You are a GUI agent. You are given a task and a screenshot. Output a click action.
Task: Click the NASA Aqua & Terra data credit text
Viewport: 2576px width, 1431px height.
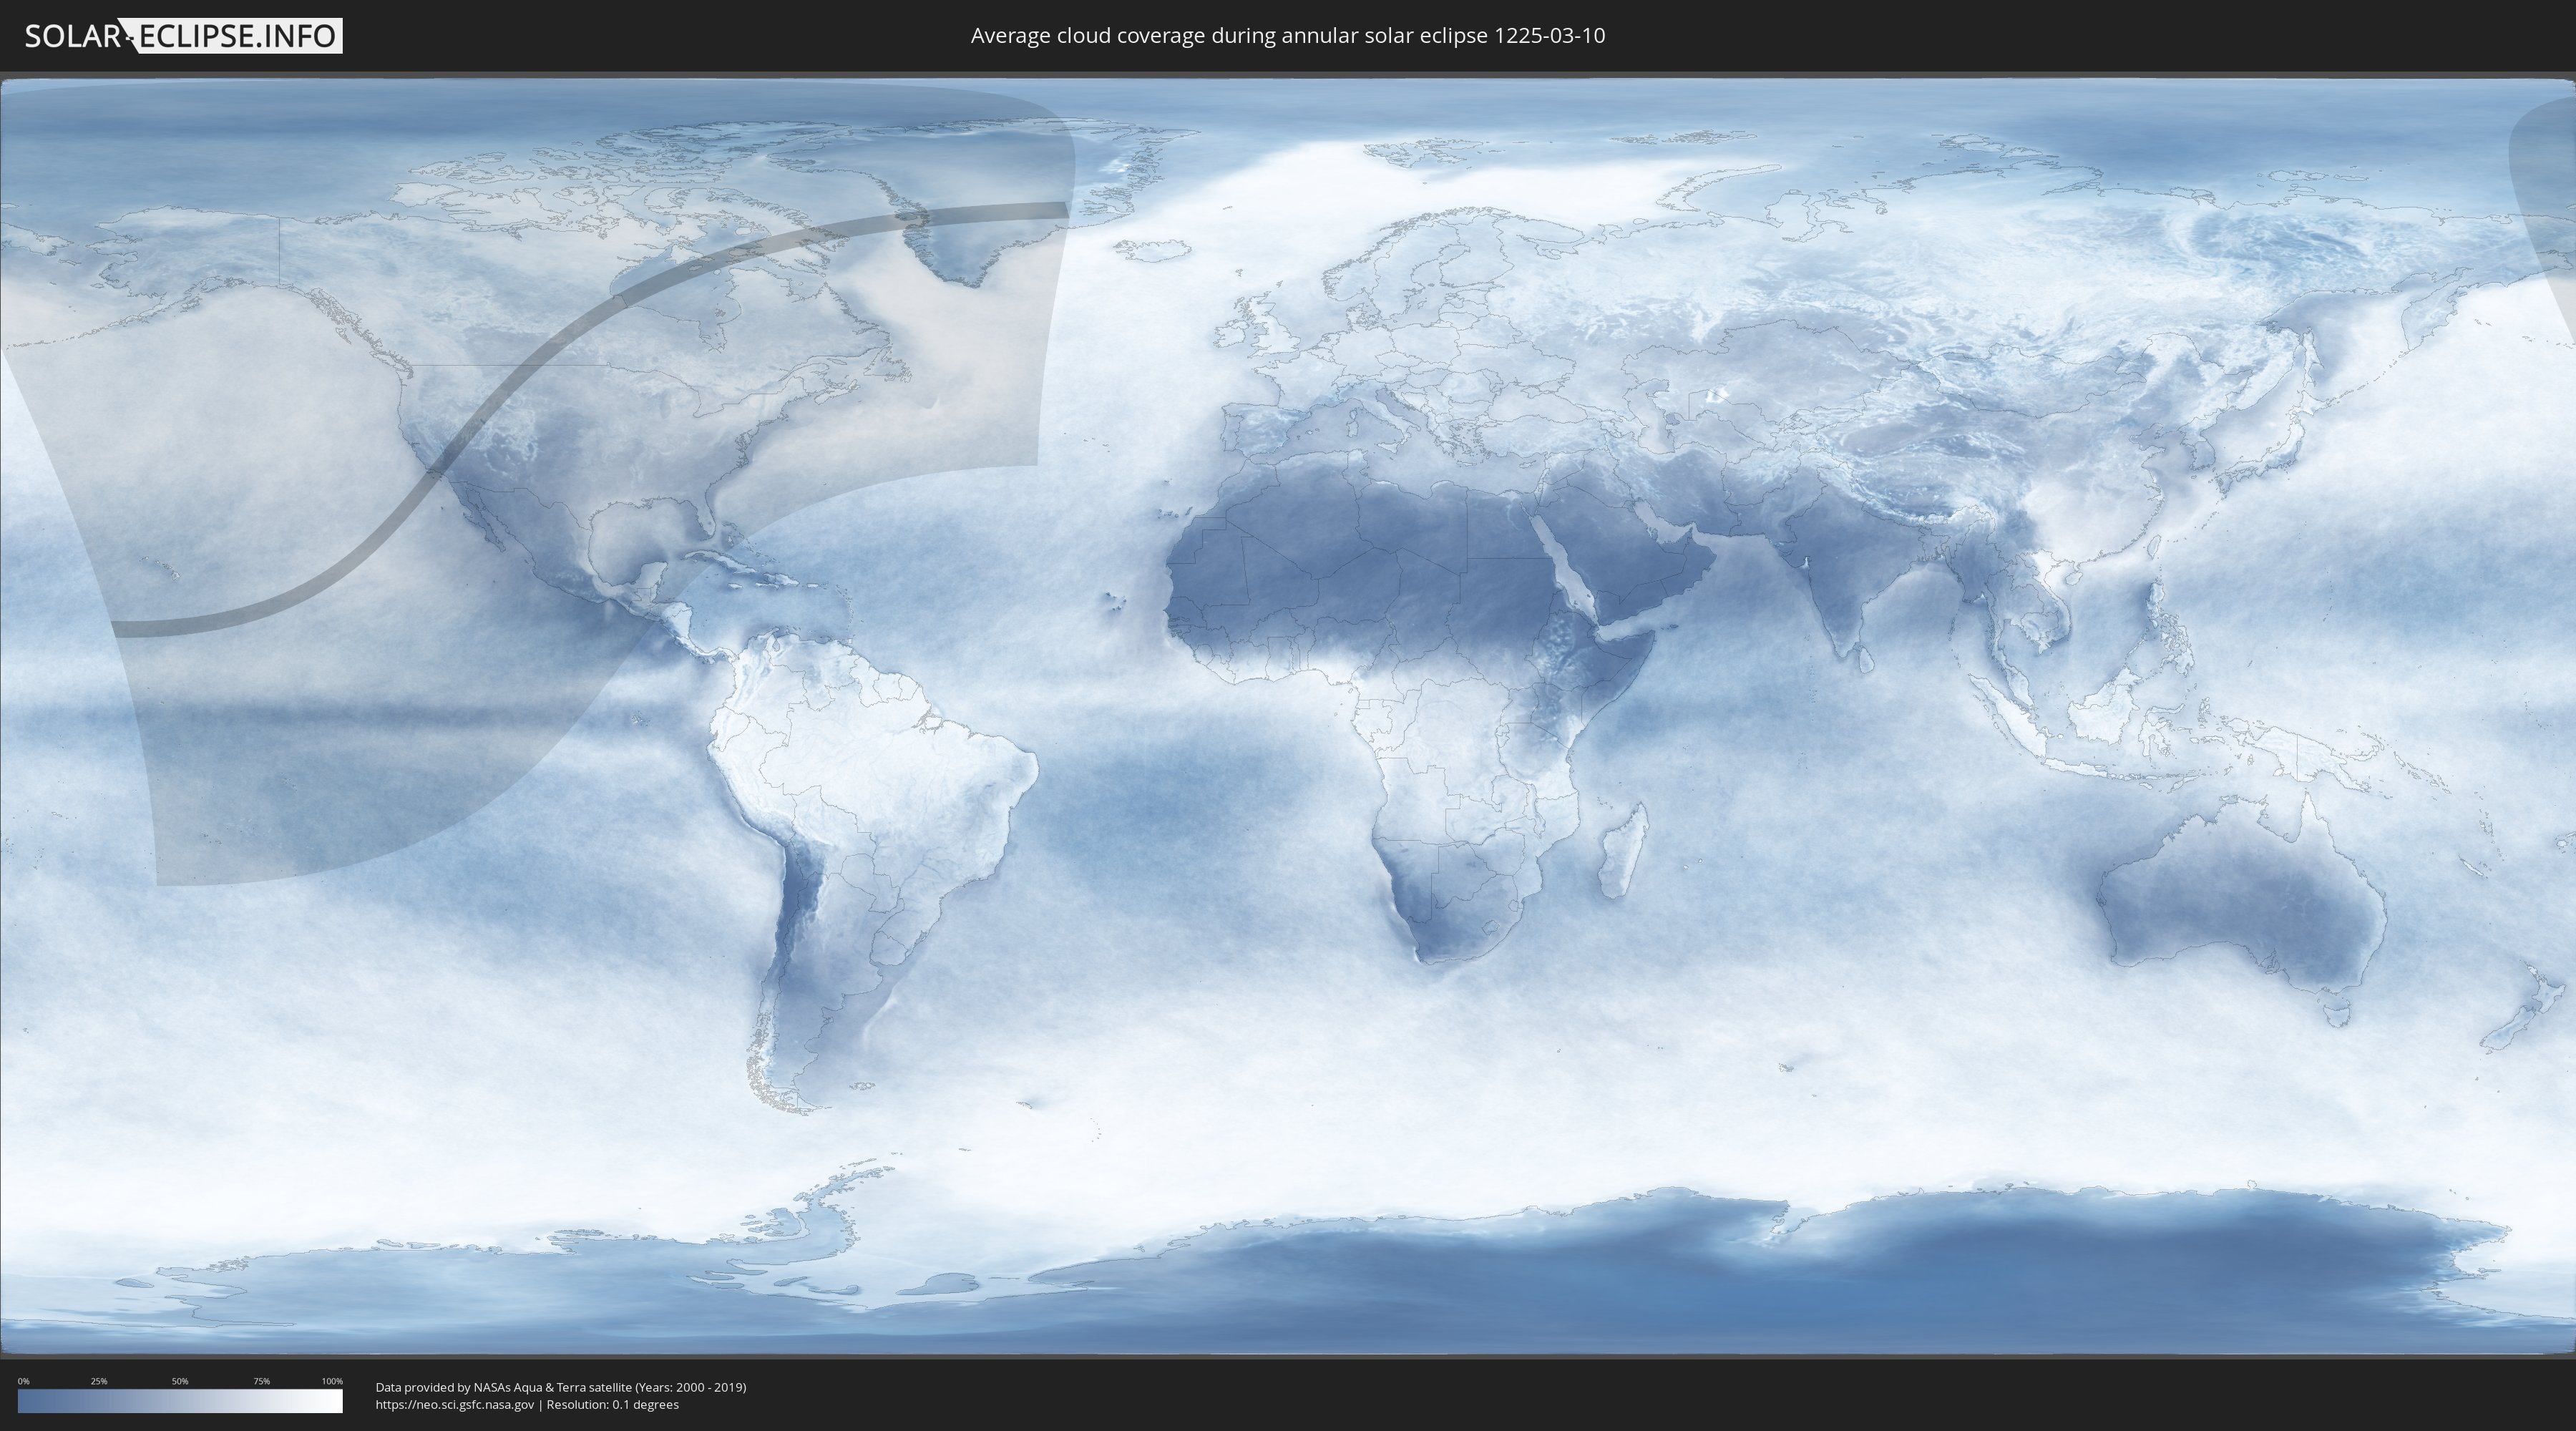pos(561,1387)
